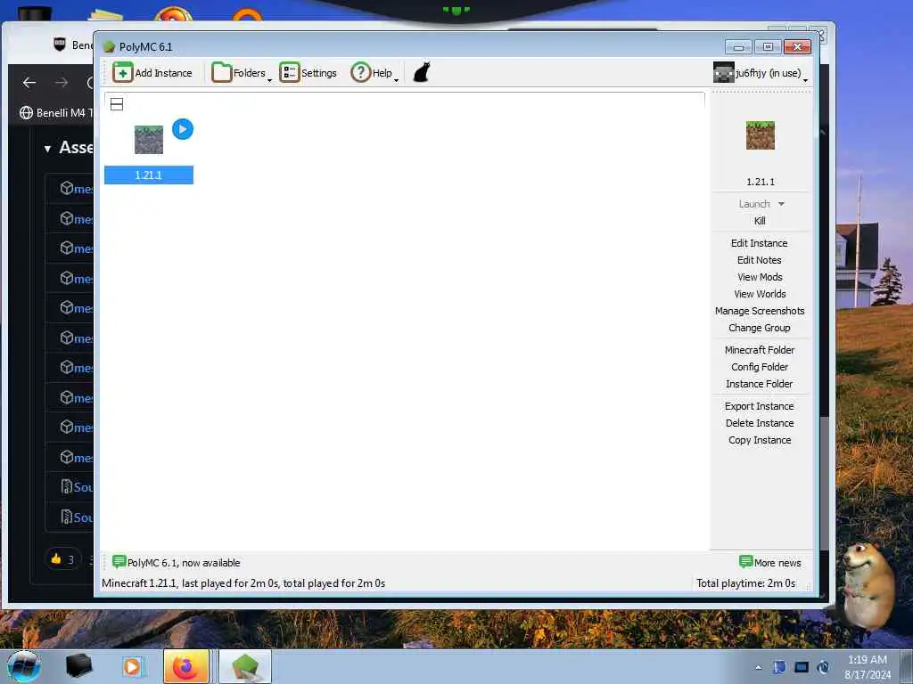Open the Windows Start menu

coord(24,666)
